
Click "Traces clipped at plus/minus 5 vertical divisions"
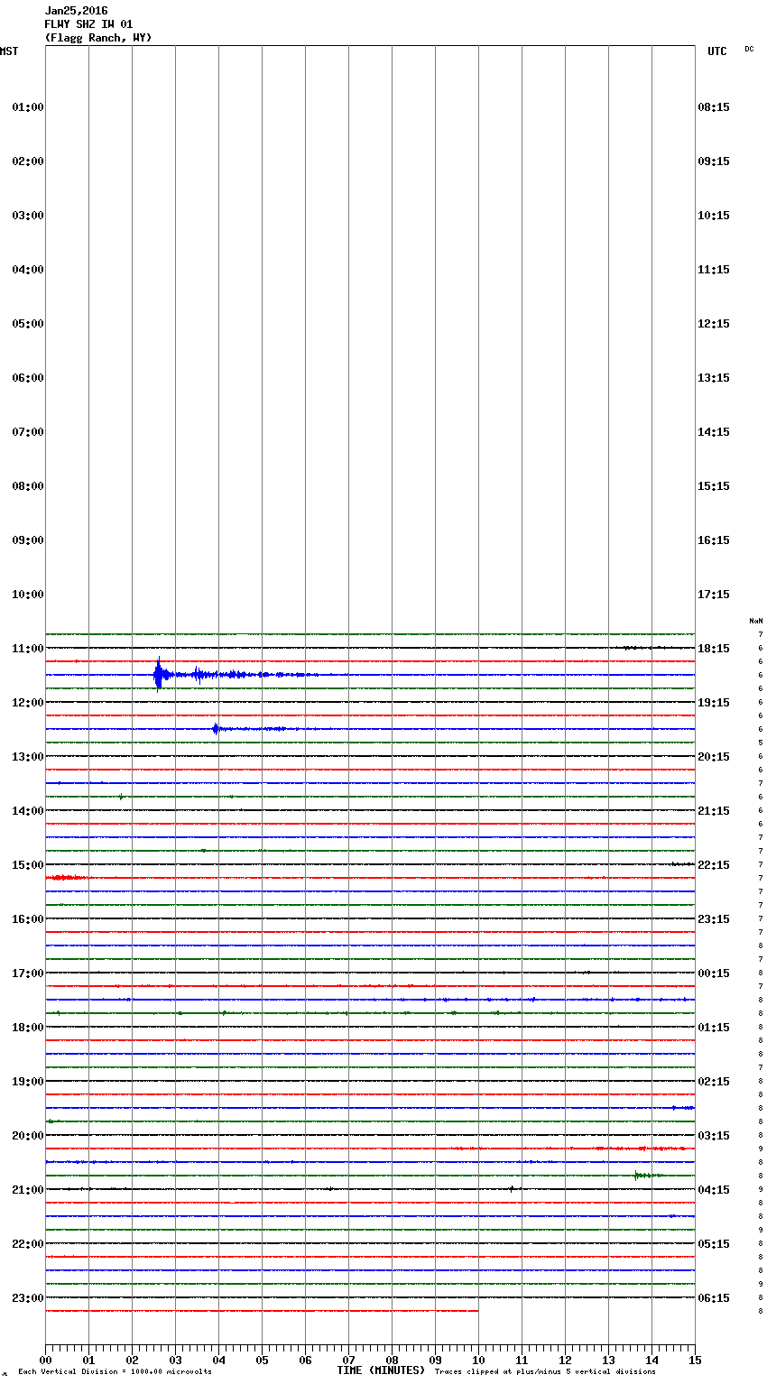[x=545, y=1372]
